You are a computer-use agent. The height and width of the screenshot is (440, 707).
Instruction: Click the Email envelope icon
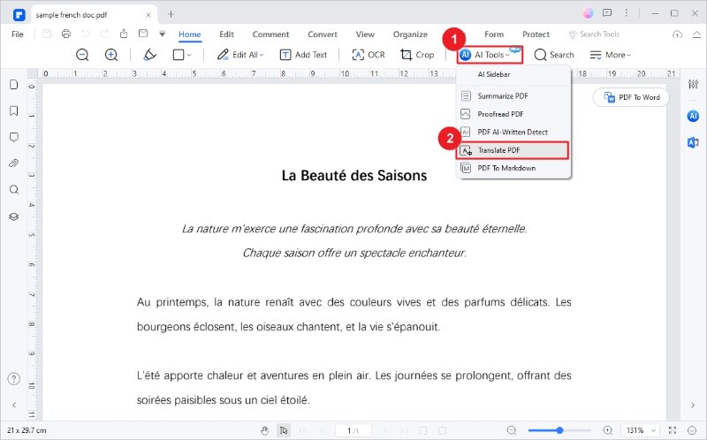point(143,34)
